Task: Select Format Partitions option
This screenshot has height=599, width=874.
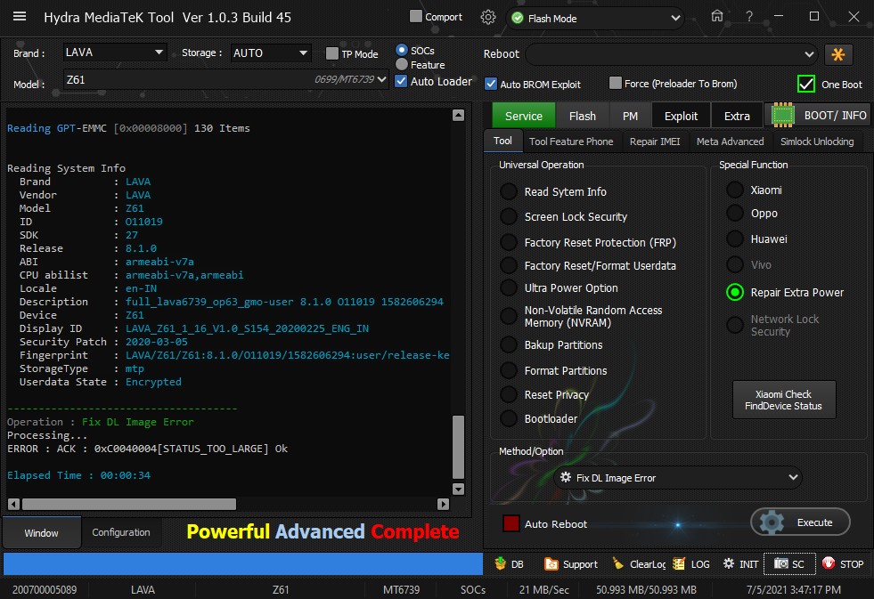Action: [509, 370]
